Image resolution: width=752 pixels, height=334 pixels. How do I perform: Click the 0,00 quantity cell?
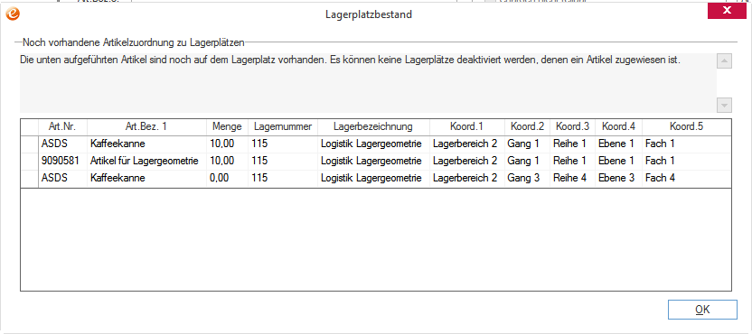point(228,179)
